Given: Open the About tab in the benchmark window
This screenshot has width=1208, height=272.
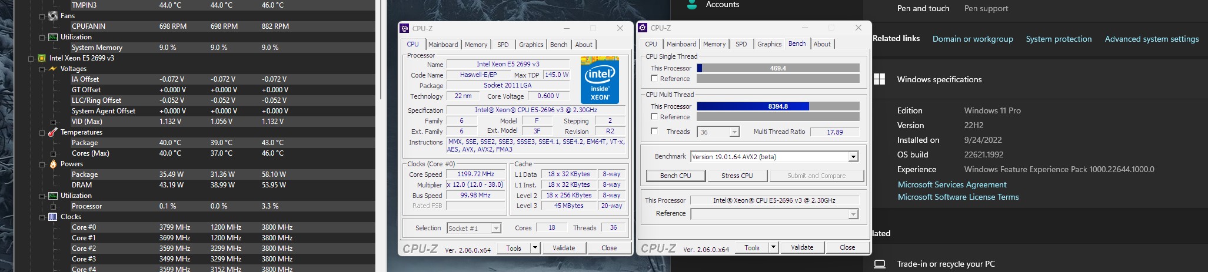Looking at the screenshot, I should [822, 44].
